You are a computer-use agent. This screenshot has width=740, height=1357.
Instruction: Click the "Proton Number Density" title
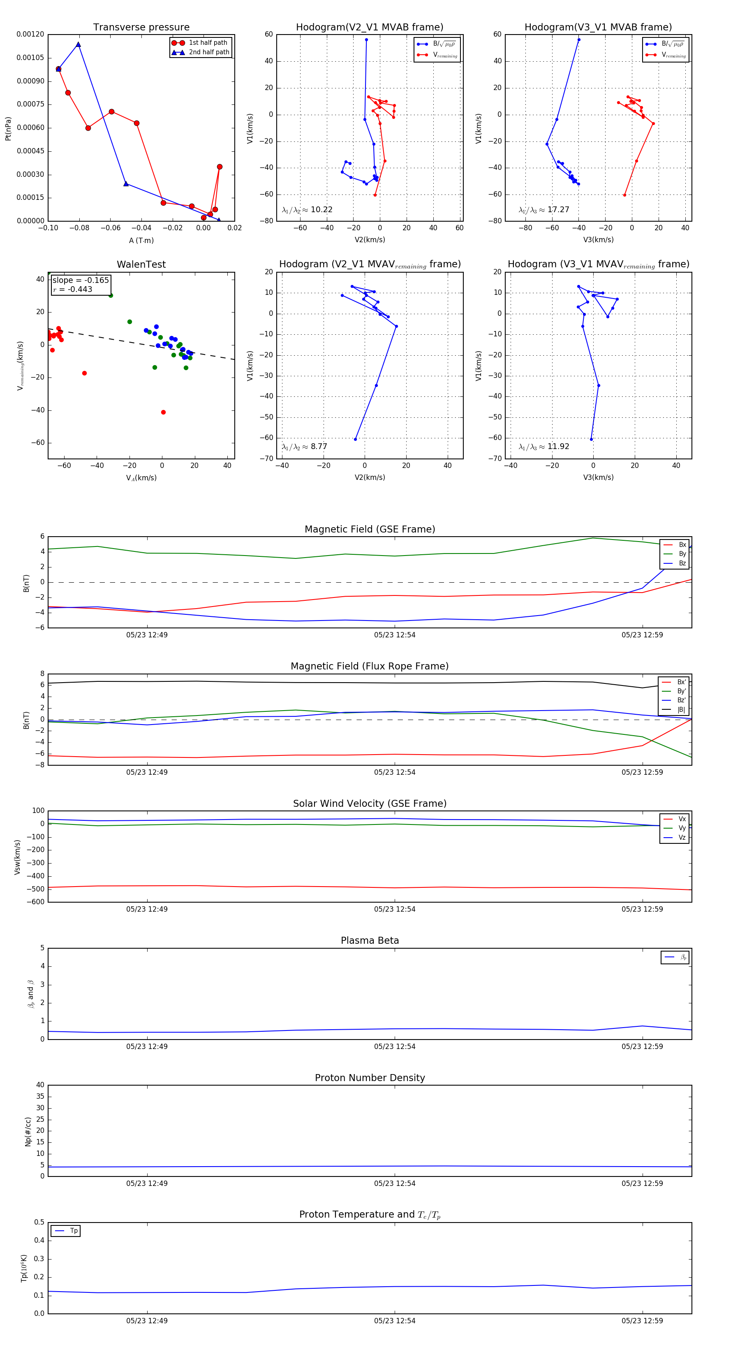pyautogui.click(x=370, y=1078)
